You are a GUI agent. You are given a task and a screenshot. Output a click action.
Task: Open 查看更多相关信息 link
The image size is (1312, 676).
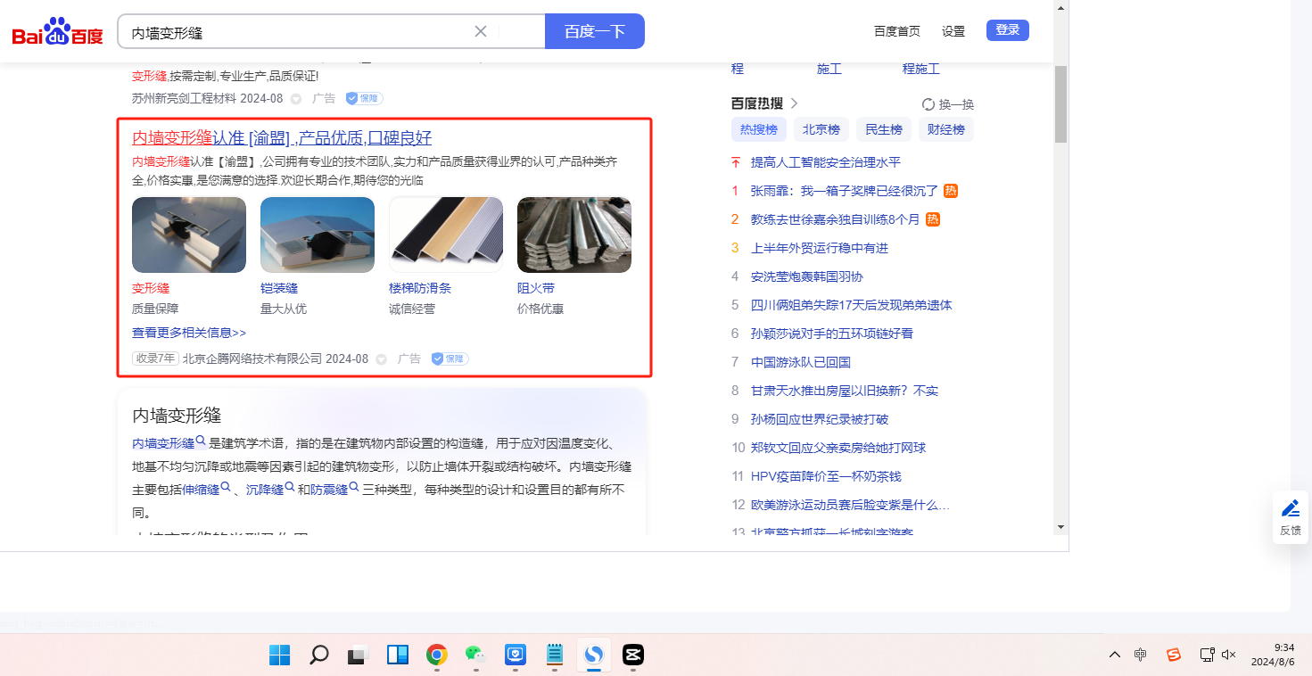(189, 333)
